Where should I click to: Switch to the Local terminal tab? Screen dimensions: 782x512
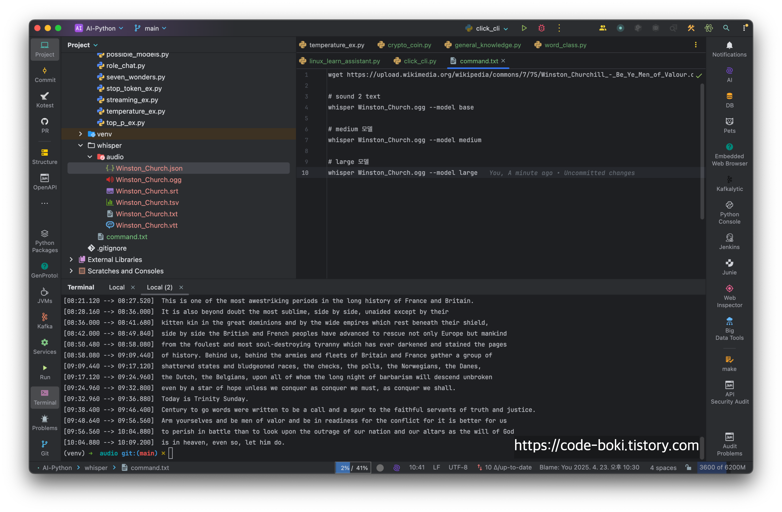(117, 287)
